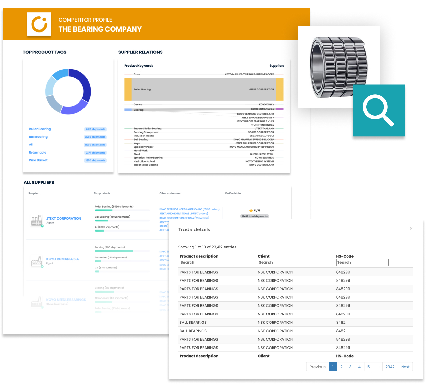This screenshot has width=426, height=384.
Task: Jump to last page 2342
Action: 390,367
